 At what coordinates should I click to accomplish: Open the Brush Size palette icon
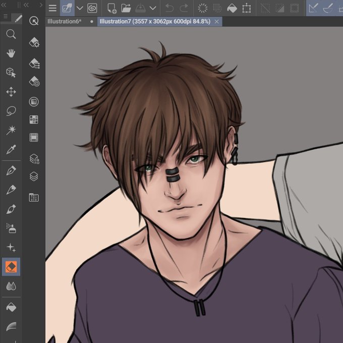pos(34,82)
